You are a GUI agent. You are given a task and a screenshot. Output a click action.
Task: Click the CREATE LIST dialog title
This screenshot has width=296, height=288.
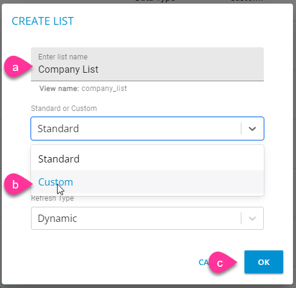(42, 21)
